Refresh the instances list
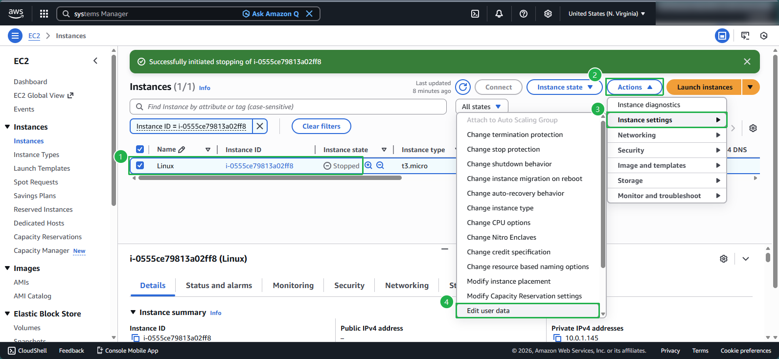 (x=463, y=87)
